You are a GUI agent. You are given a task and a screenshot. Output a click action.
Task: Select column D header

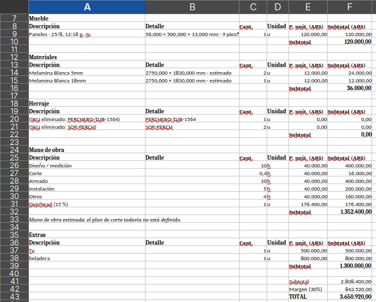click(277, 7)
